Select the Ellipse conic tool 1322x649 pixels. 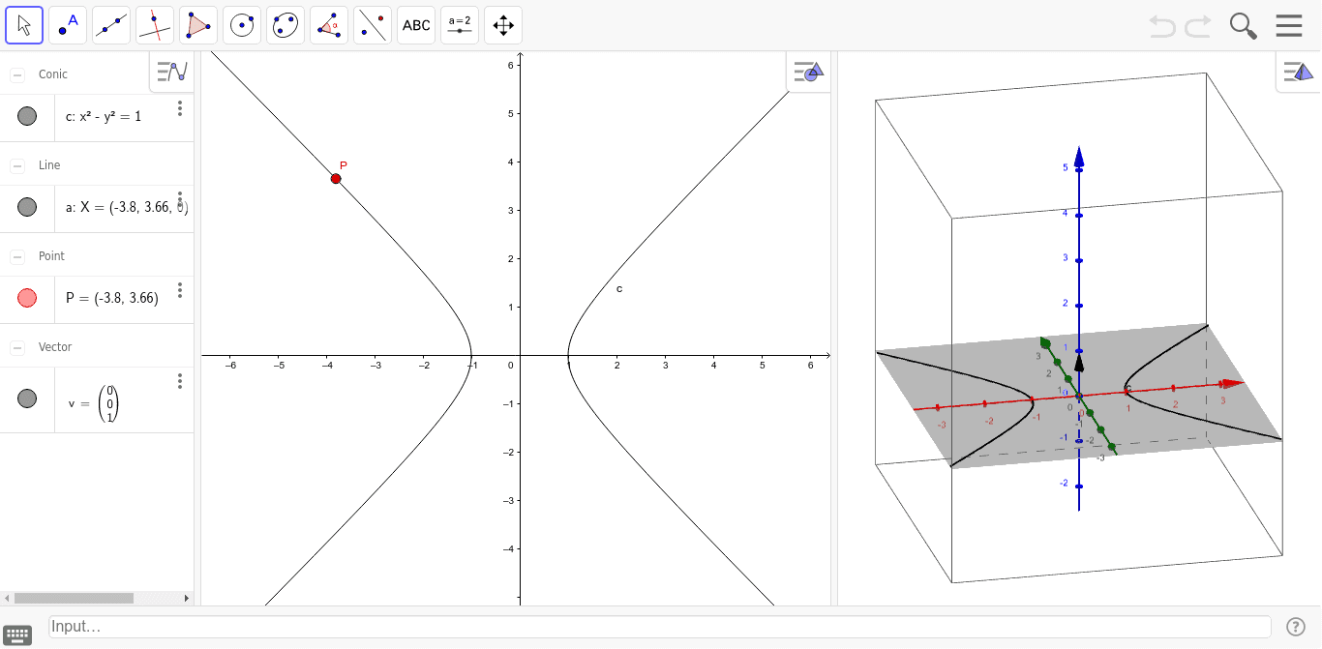tap(285, 25)
